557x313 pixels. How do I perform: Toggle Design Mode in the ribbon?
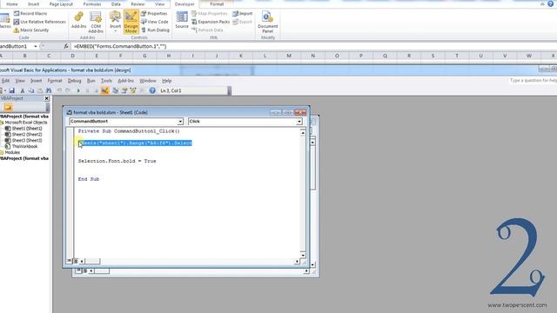tap(131, 22)
